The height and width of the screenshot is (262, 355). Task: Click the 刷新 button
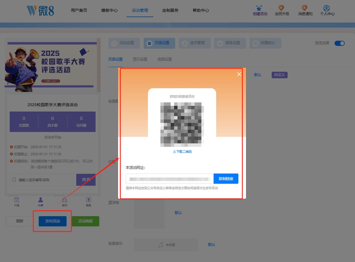click(x=20, y=221)
